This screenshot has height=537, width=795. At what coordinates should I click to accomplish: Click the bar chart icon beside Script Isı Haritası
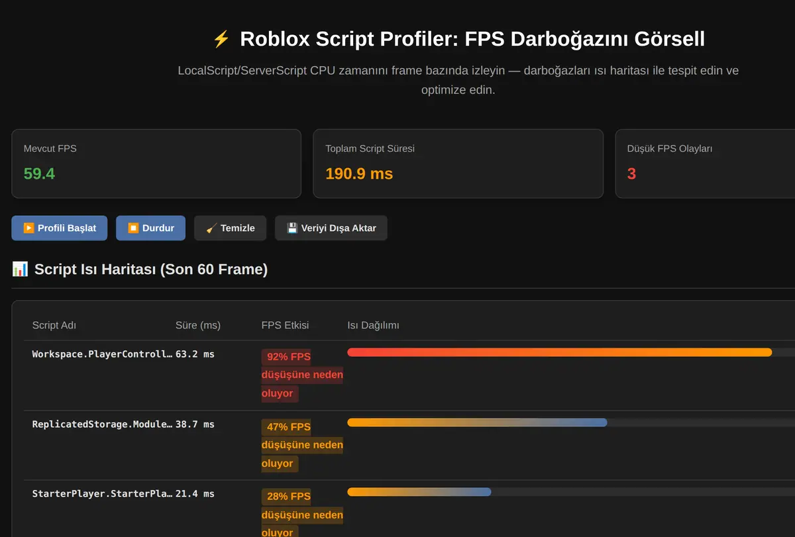(20, 269)
